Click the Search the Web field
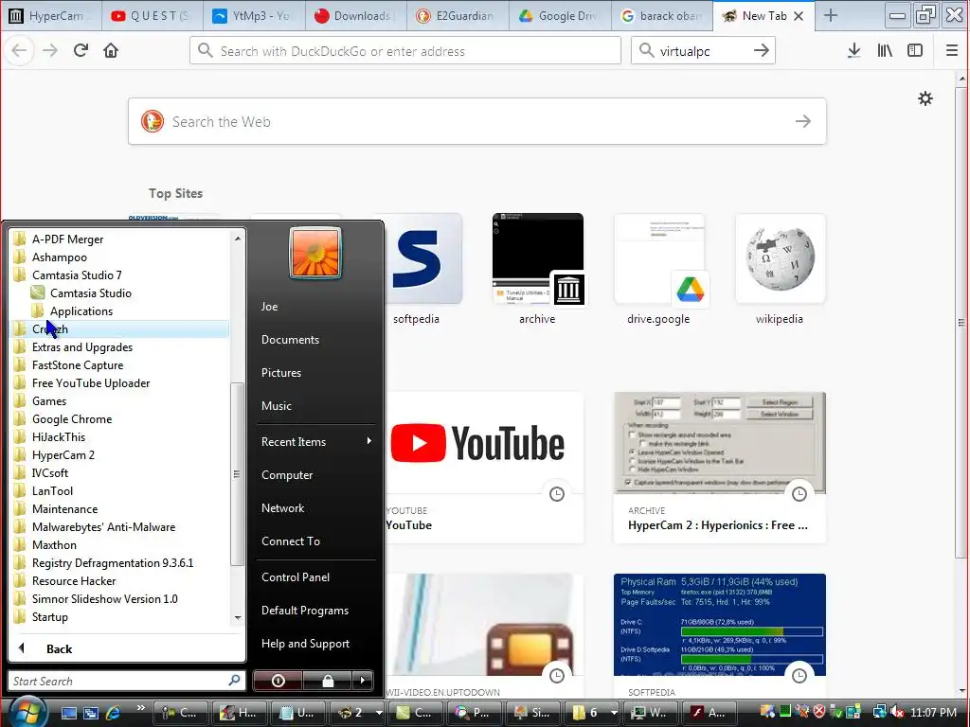The height and width of the screenshot is (727, 970). (477, 121)
